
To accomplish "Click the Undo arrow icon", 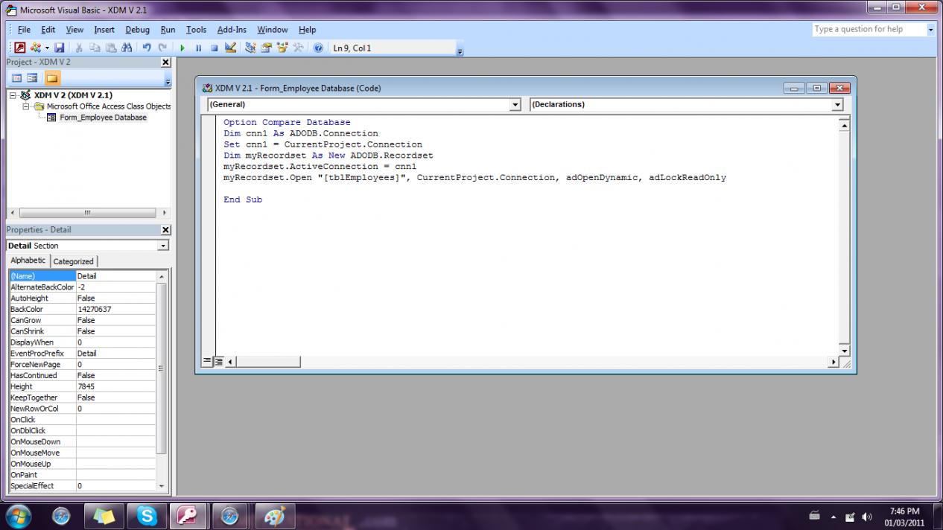I will point(147,48).
